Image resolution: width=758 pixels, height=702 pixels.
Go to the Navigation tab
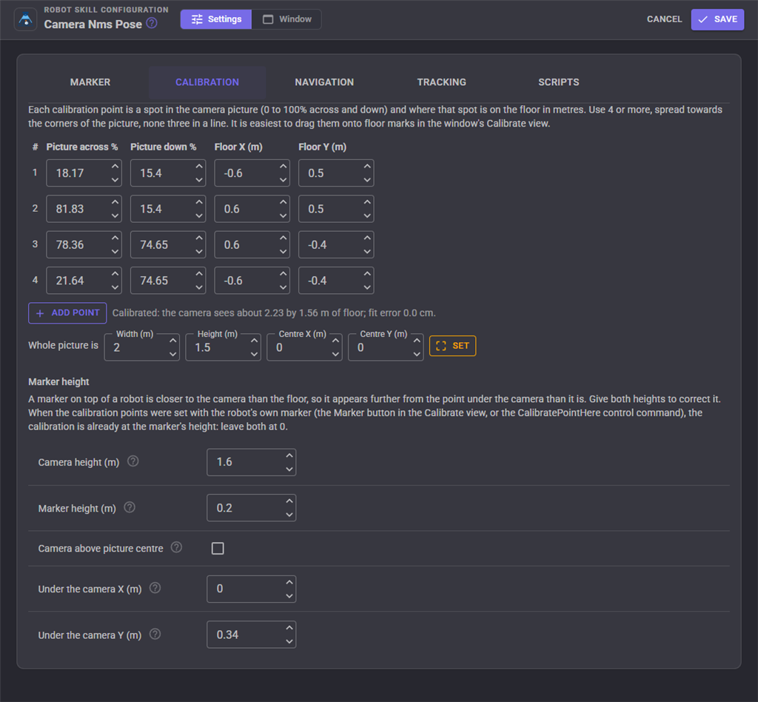click(x=324, y=82)
